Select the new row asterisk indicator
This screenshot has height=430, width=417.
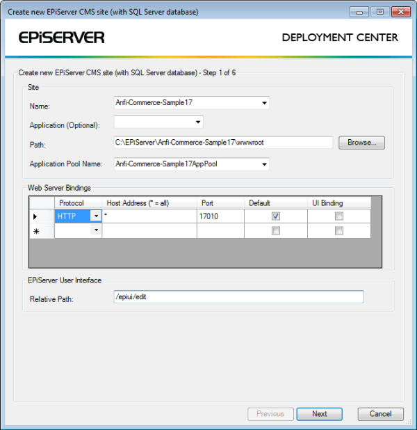[x=35, y=231]
